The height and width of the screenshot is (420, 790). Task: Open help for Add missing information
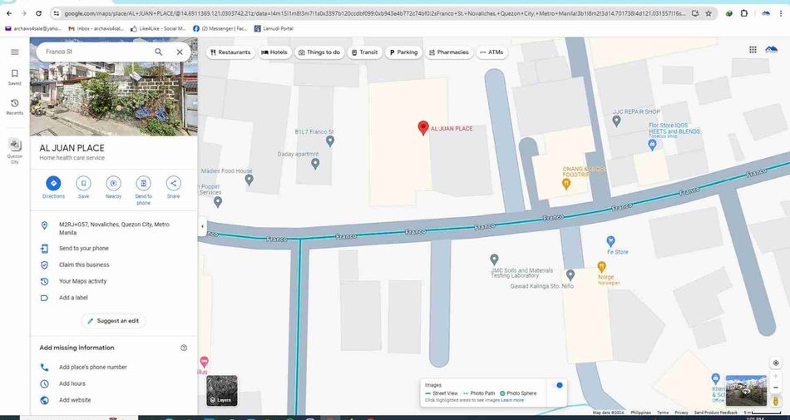184,348
